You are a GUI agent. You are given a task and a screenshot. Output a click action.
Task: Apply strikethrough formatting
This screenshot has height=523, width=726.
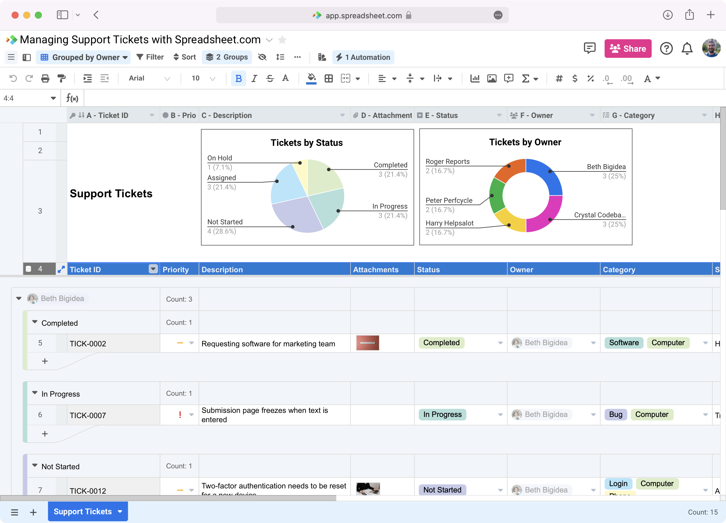coord(269,78)
